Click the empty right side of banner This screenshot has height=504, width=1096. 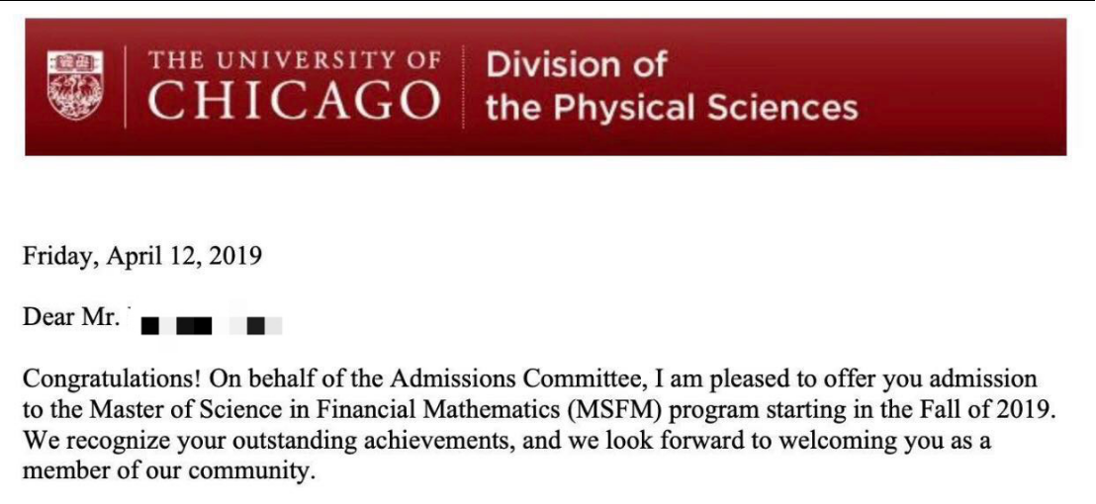tap(964, 87)
